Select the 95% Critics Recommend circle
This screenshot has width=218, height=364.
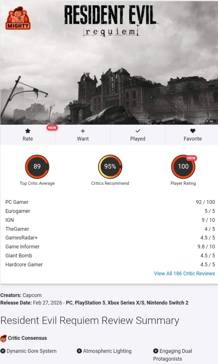110,167
